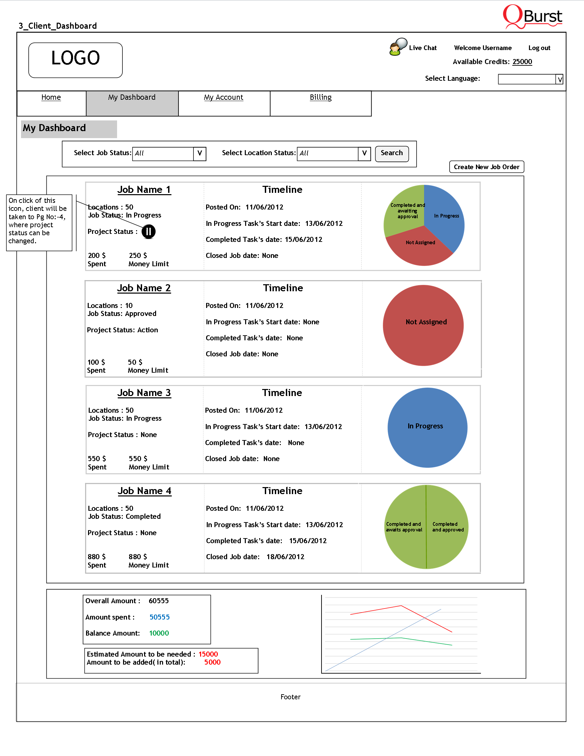Click the QBurst logo
Image resolution: width=584 pixels, height=756 pixels.
pos(532,17)
